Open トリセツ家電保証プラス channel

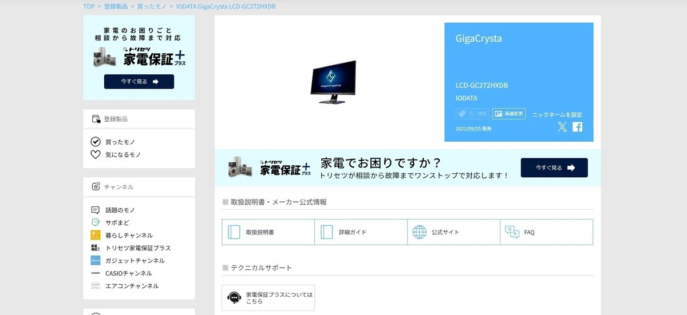coord(131,248)
